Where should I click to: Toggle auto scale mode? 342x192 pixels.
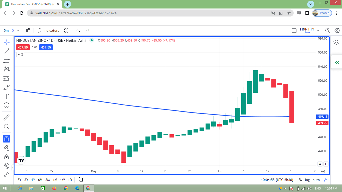[316, 180]
